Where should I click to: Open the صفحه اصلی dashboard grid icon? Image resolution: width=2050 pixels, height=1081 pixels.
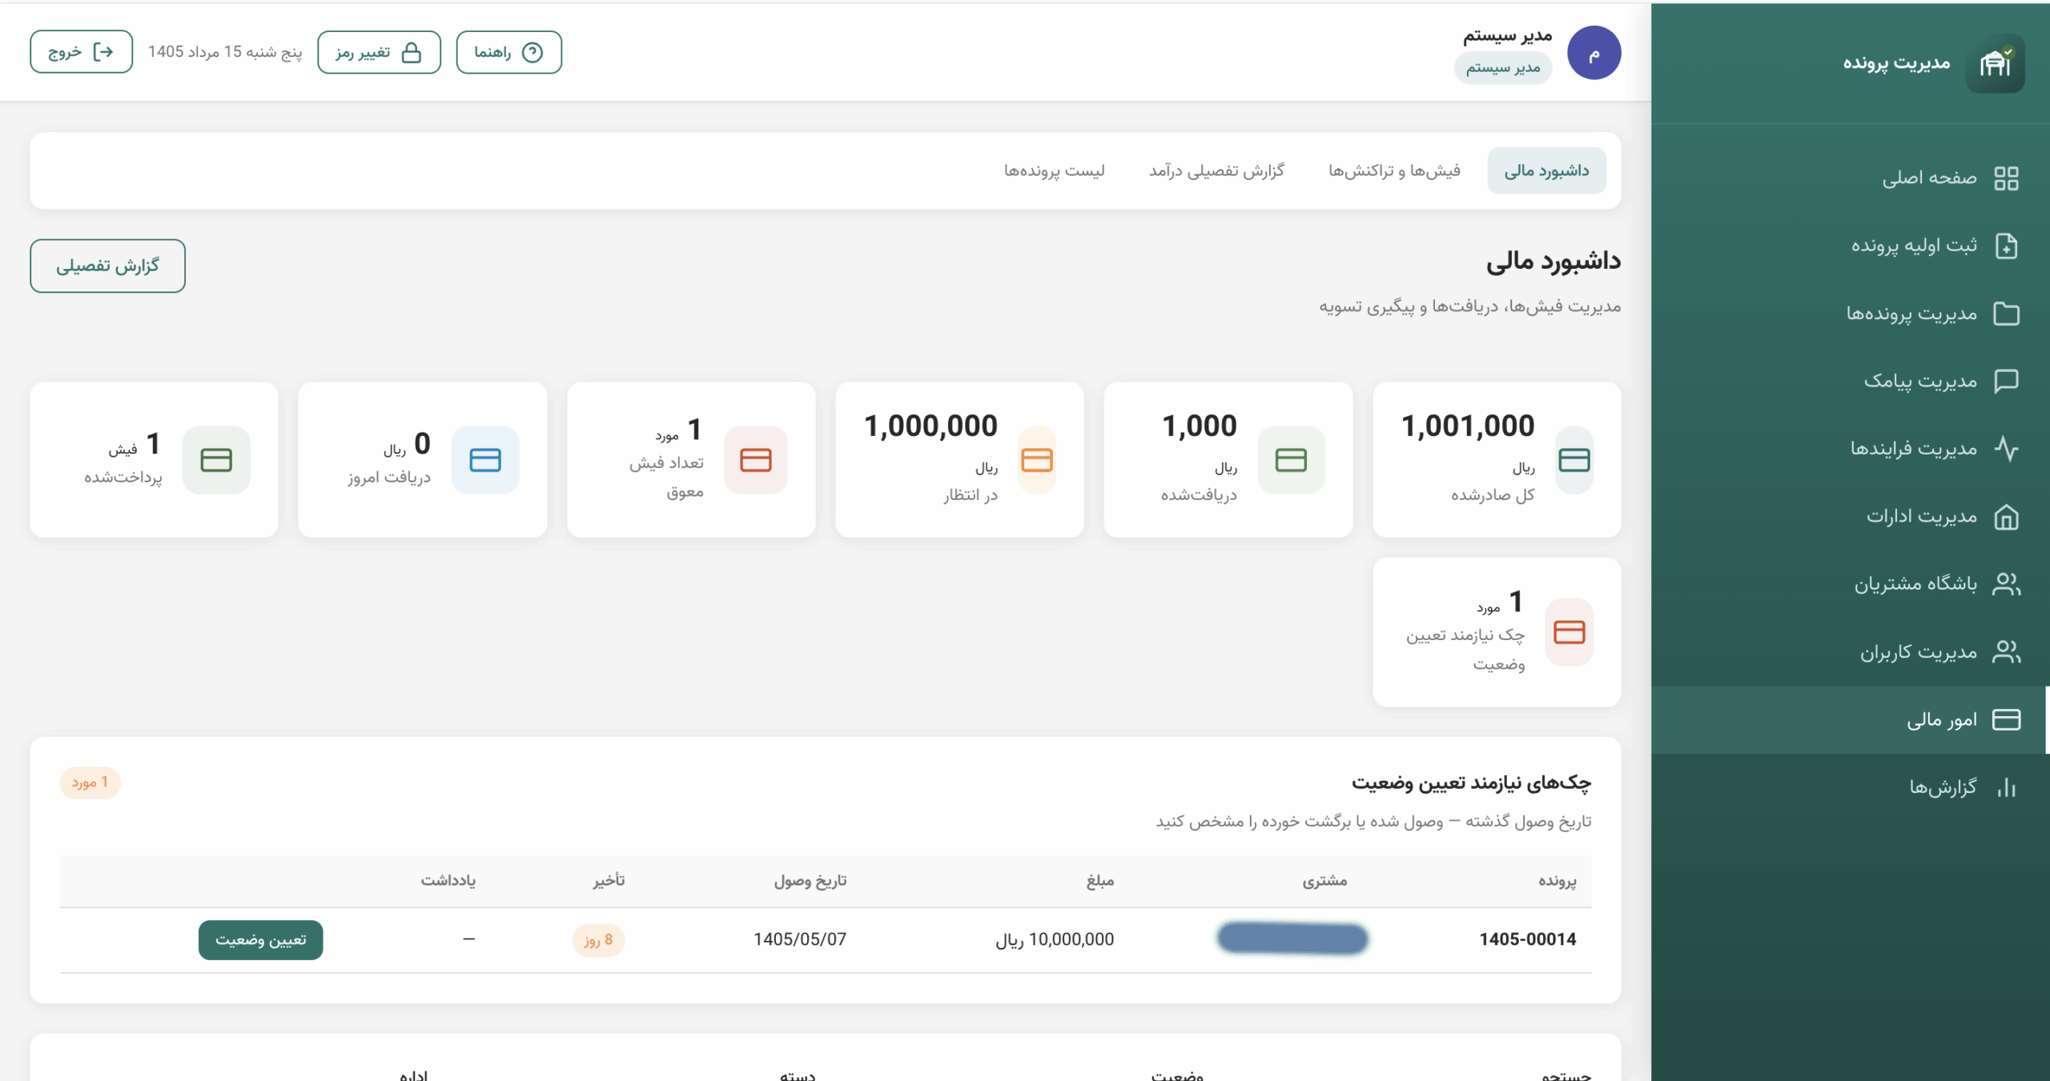pos(2006,178)
